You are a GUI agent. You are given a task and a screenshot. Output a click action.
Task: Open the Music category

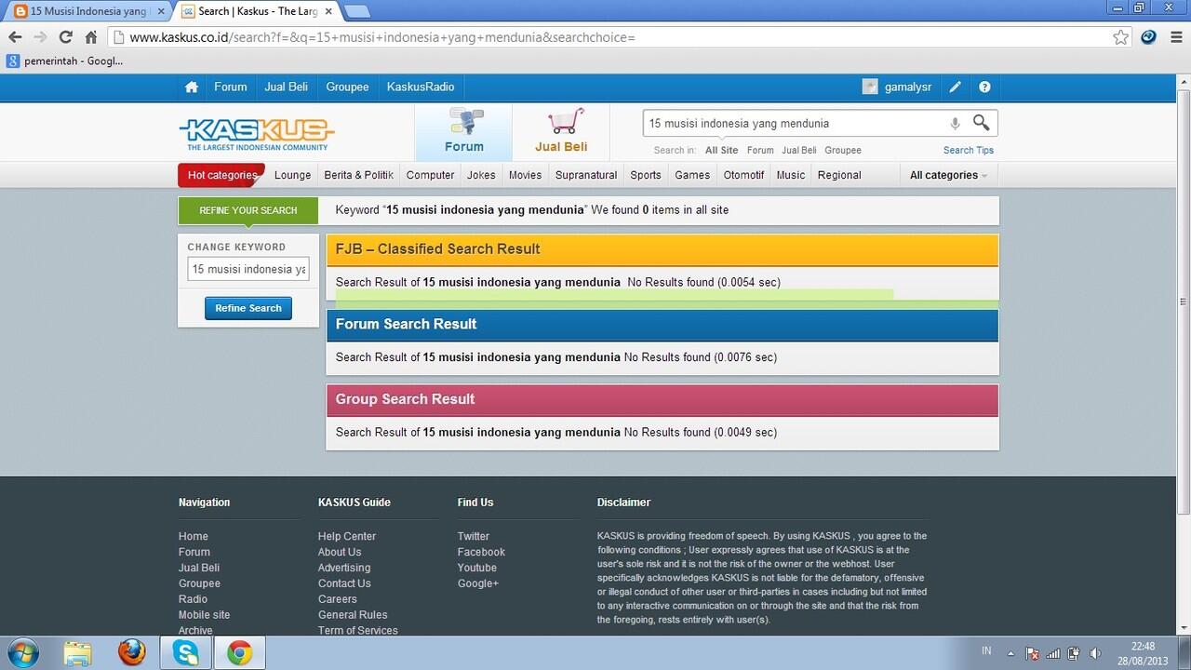click(791, 175)
